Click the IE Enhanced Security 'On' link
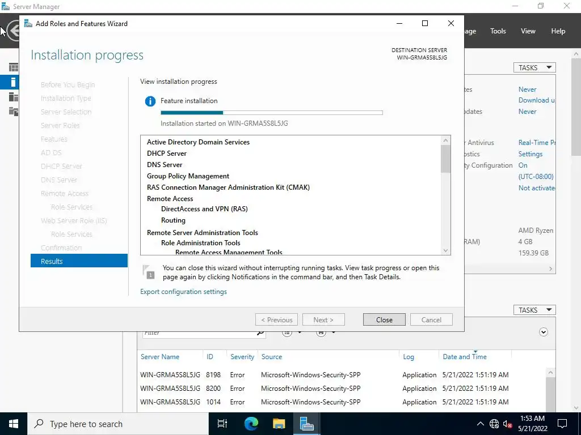The image size is (581, 435). (523, 165)
